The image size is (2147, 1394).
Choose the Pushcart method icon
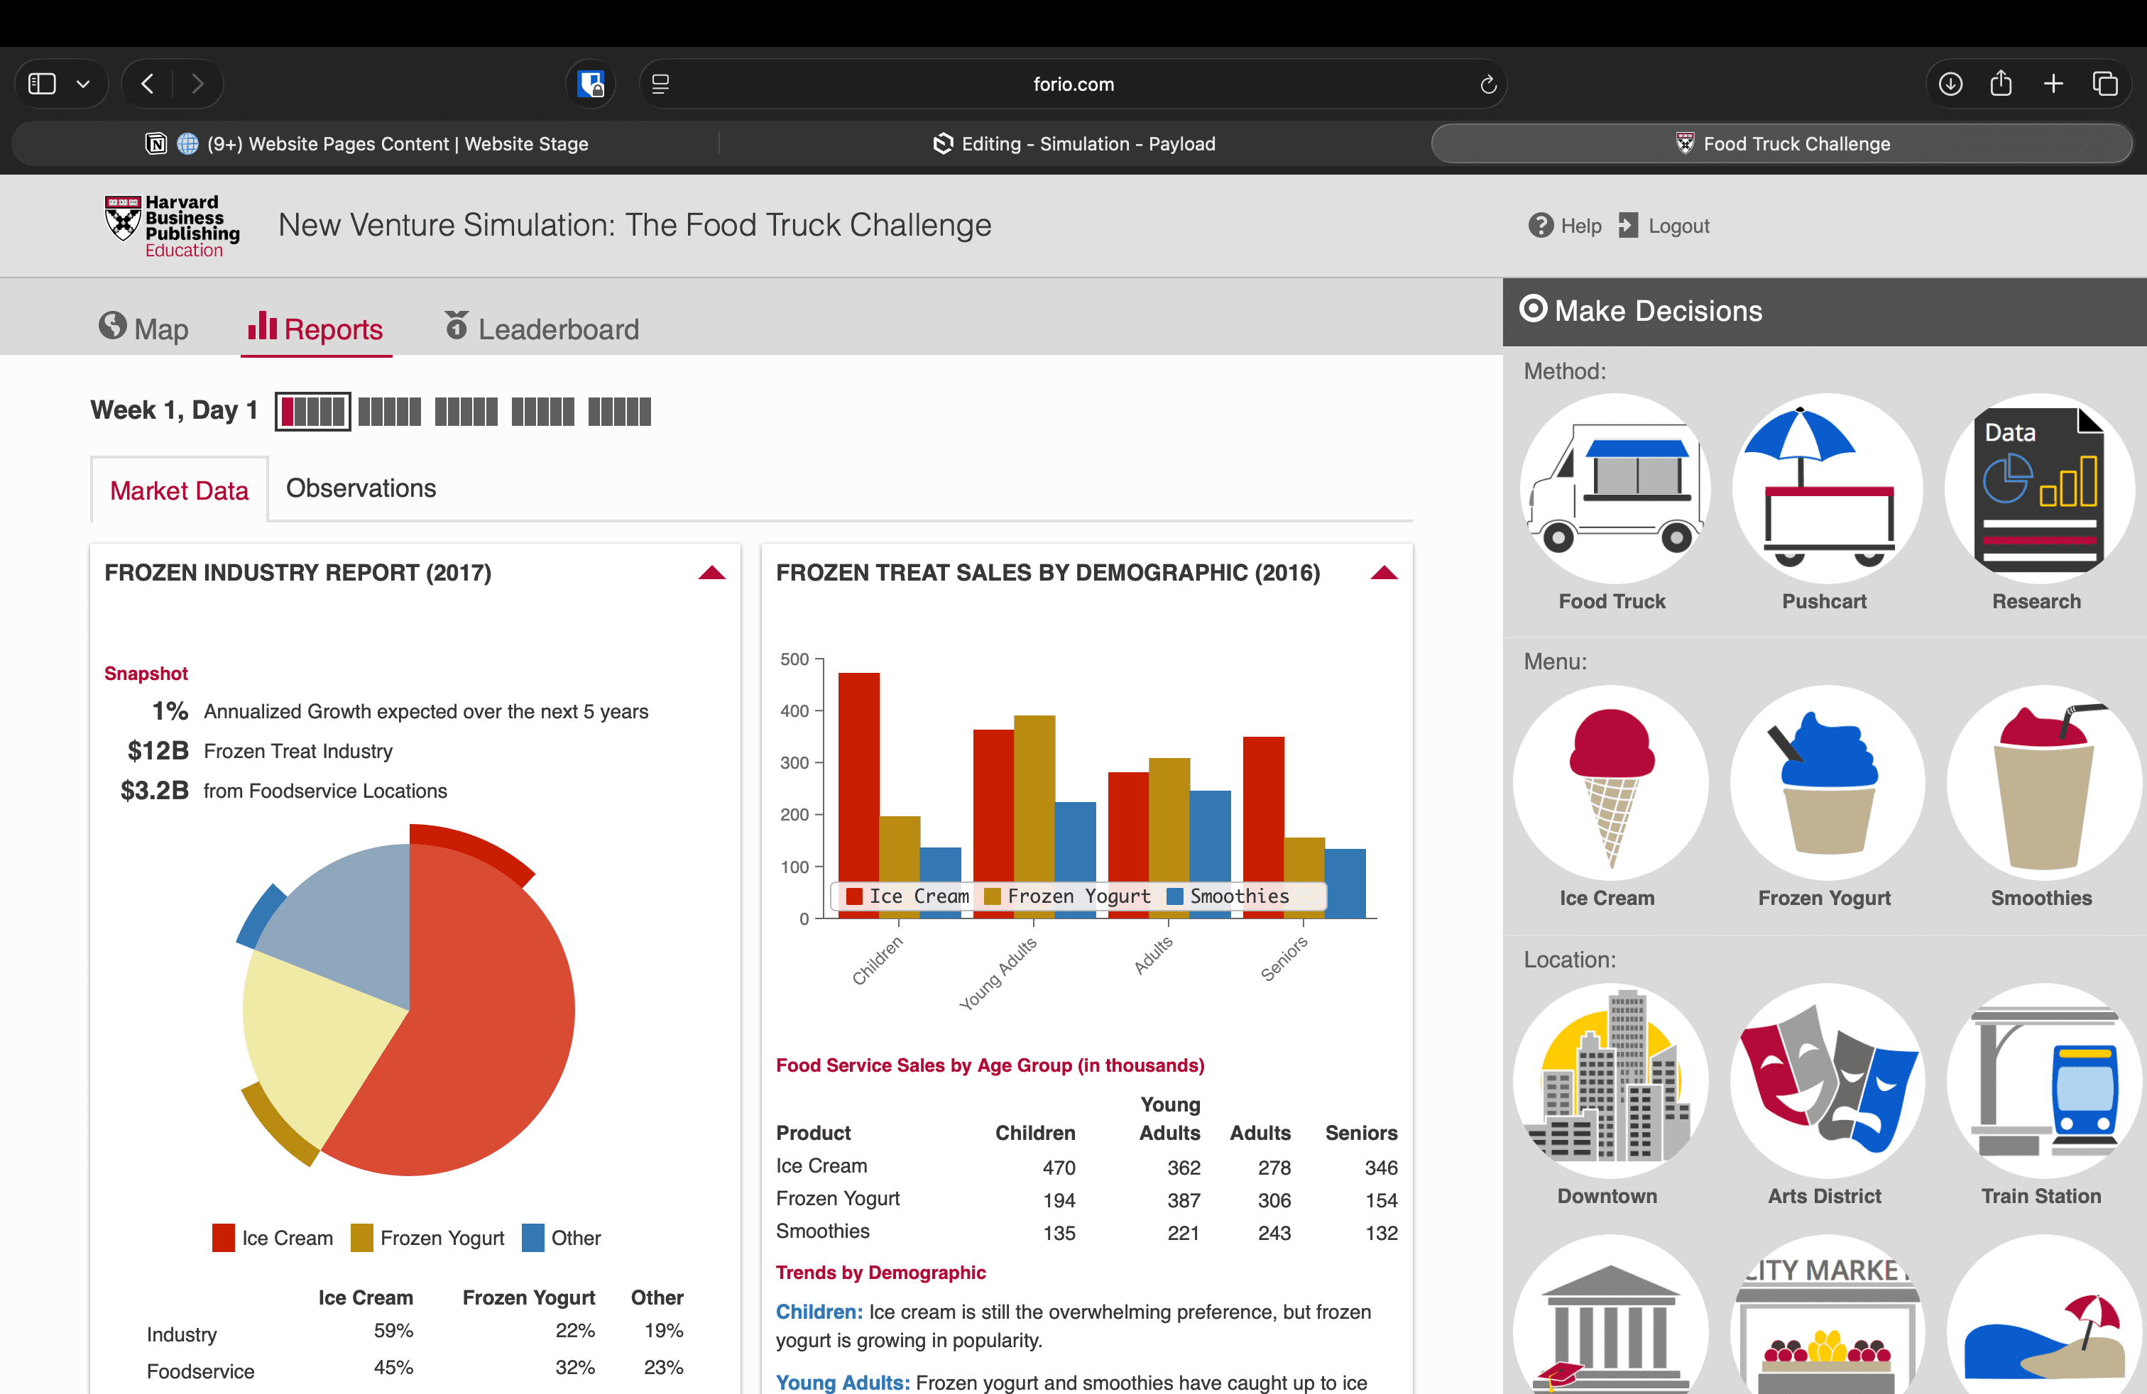point(1826,488)
